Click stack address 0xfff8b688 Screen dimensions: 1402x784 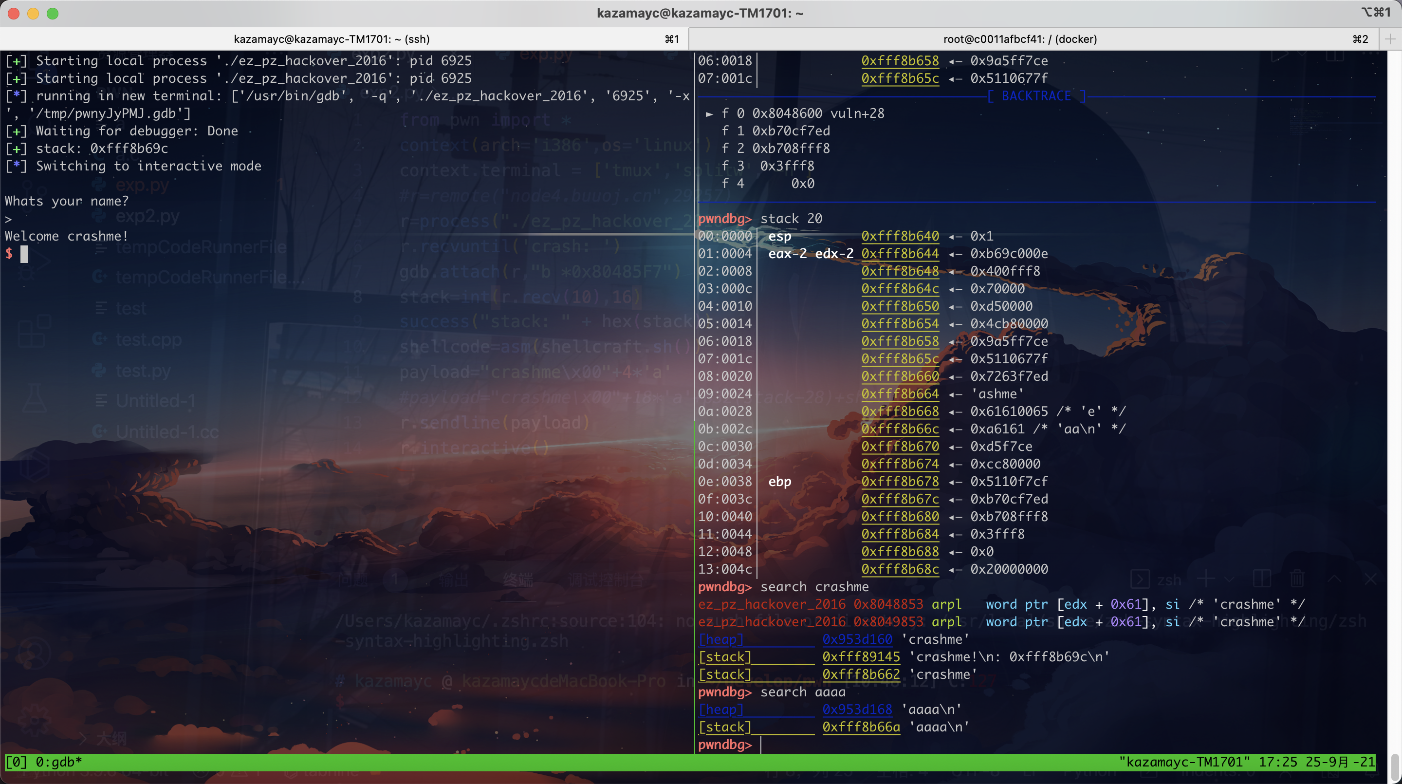tap(900, 552)
